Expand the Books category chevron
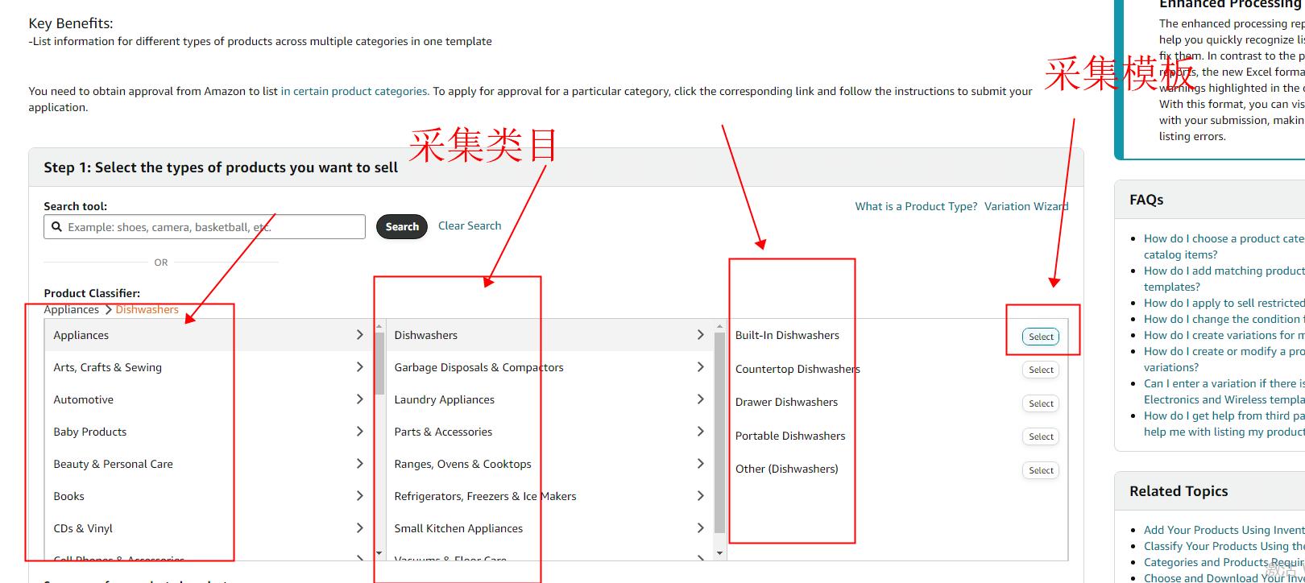 coord(360,496)
